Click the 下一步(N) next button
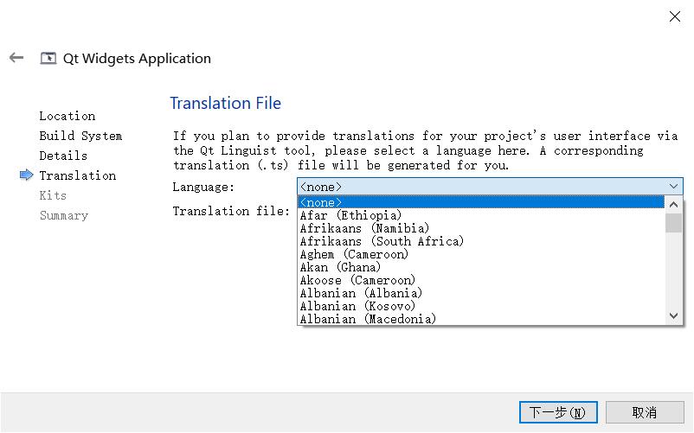This screenshot has height=433, width=694. pos(558,412)
